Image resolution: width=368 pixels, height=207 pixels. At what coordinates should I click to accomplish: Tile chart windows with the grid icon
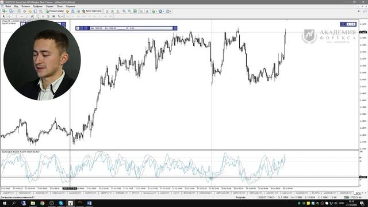click(135, 11)
